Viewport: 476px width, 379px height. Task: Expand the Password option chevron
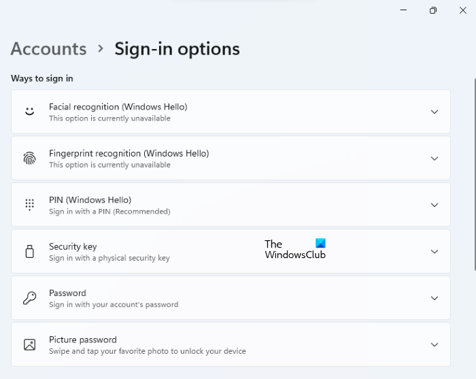click(x=435, y=298)
